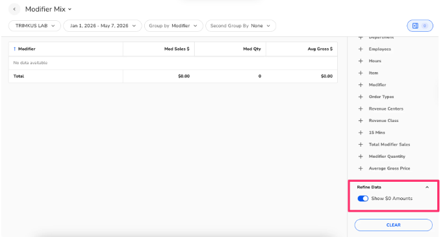Open the Modifier Mix report title dropdown

tap(48, 9)
